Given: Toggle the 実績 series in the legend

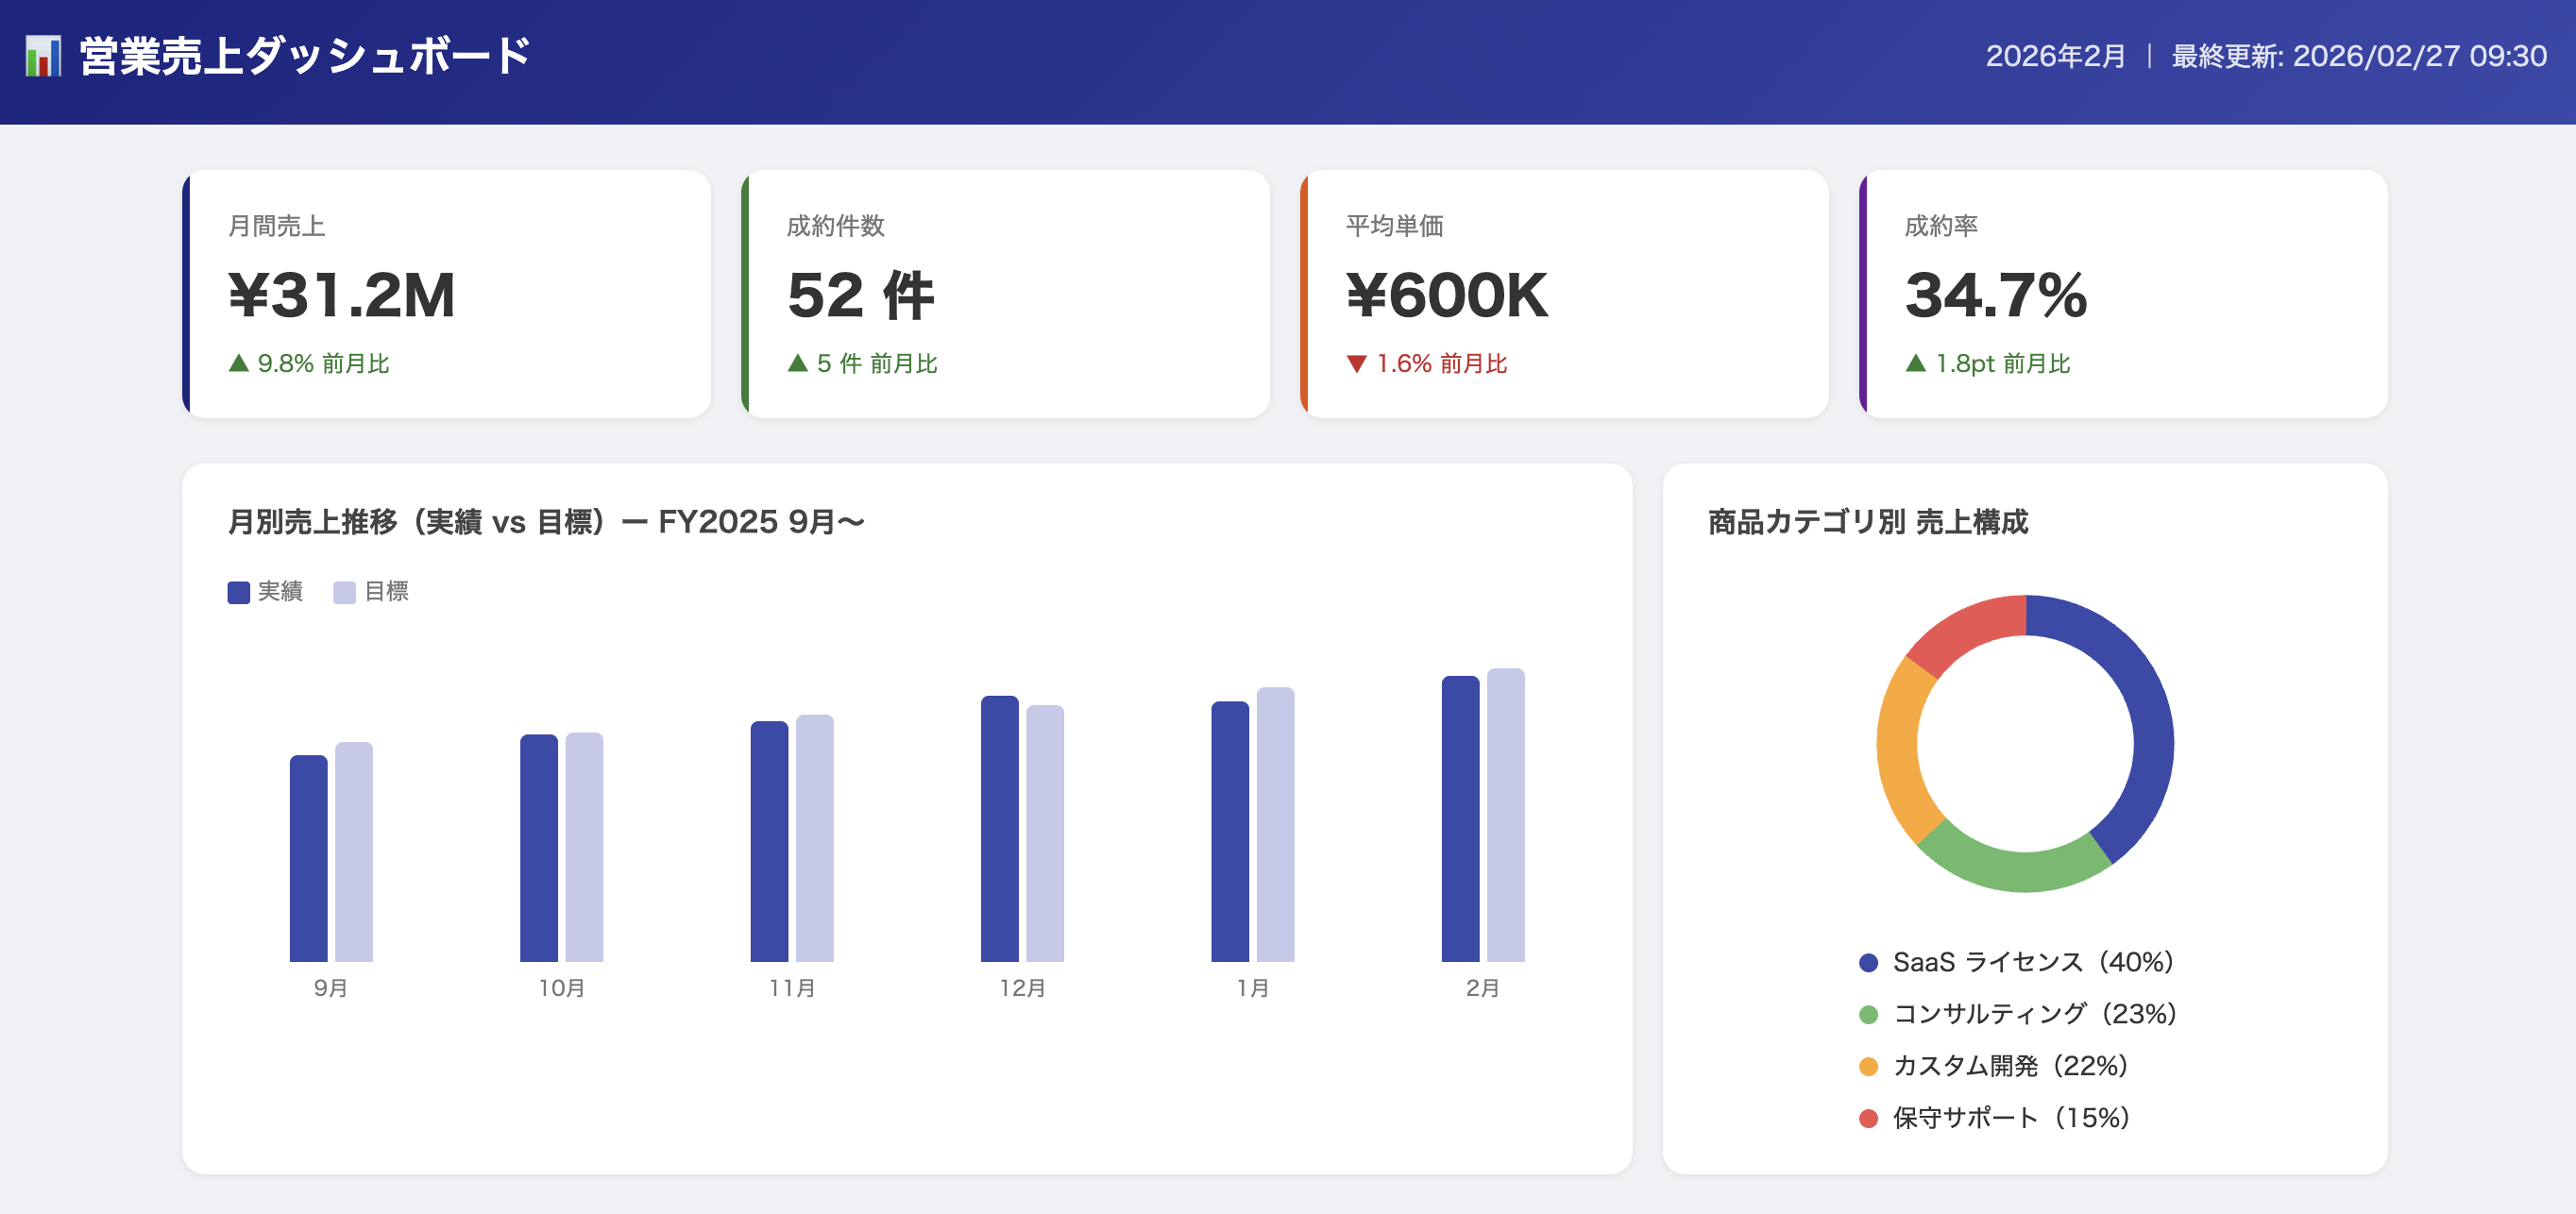Looking at the screenshot, I should click(x=264, y=591).
